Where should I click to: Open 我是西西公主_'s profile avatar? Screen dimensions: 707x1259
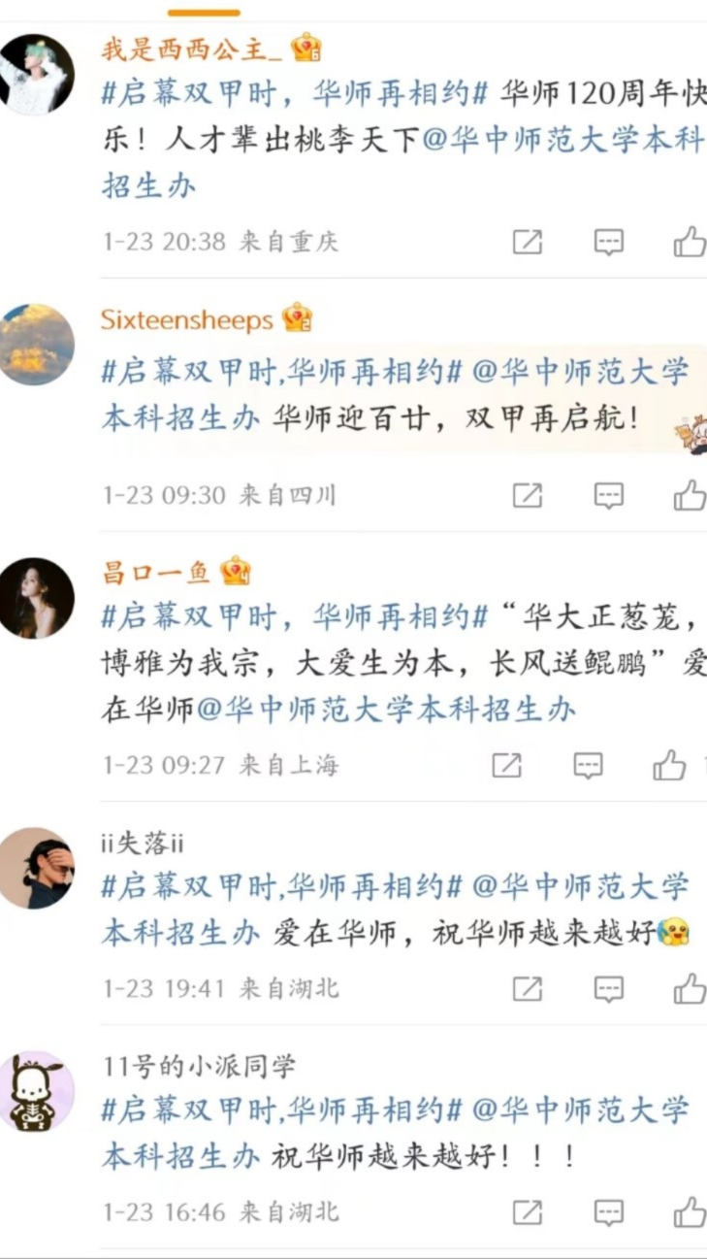click(x=36, y=75)
